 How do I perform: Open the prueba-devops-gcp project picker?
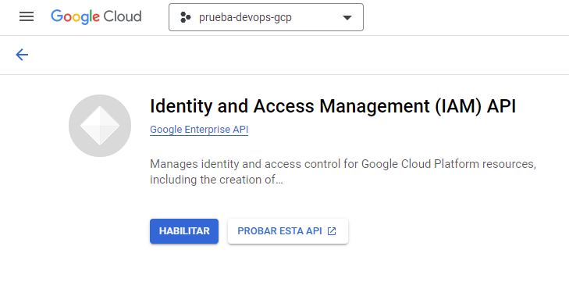[266, 17]
